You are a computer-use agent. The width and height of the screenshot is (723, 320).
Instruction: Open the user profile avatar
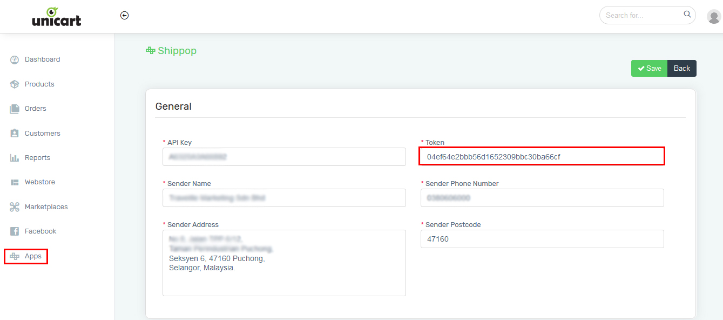[x=714, y=16]
